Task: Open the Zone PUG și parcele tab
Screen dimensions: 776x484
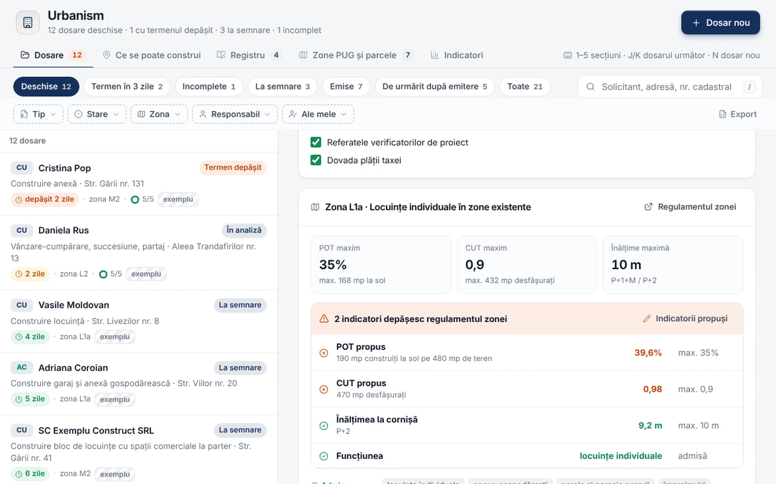Action: 356,55
